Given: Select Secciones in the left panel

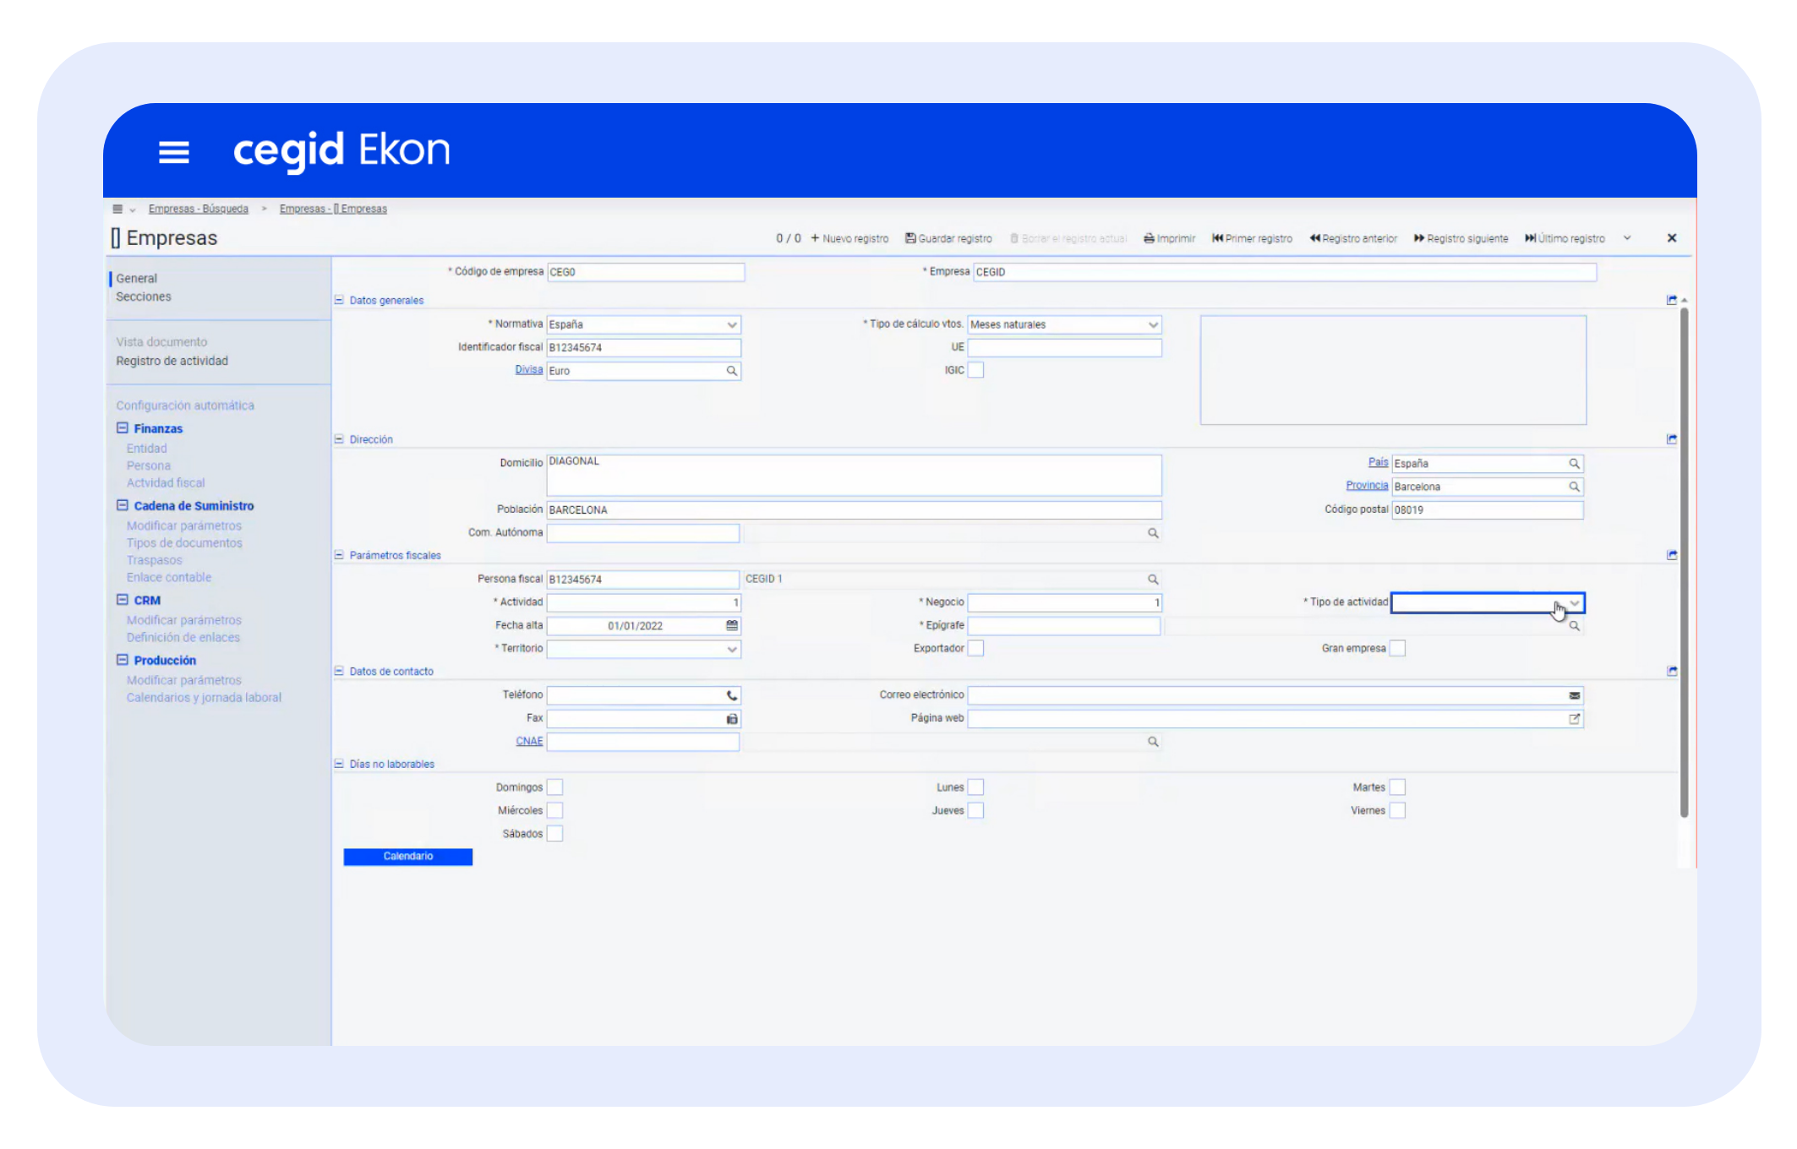Looking at the screenshot, I should click(144, 297).
